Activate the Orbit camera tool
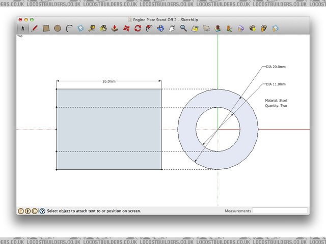Viewport: 326px width, 244px height. pyautogui.click(x=161, y=28)
